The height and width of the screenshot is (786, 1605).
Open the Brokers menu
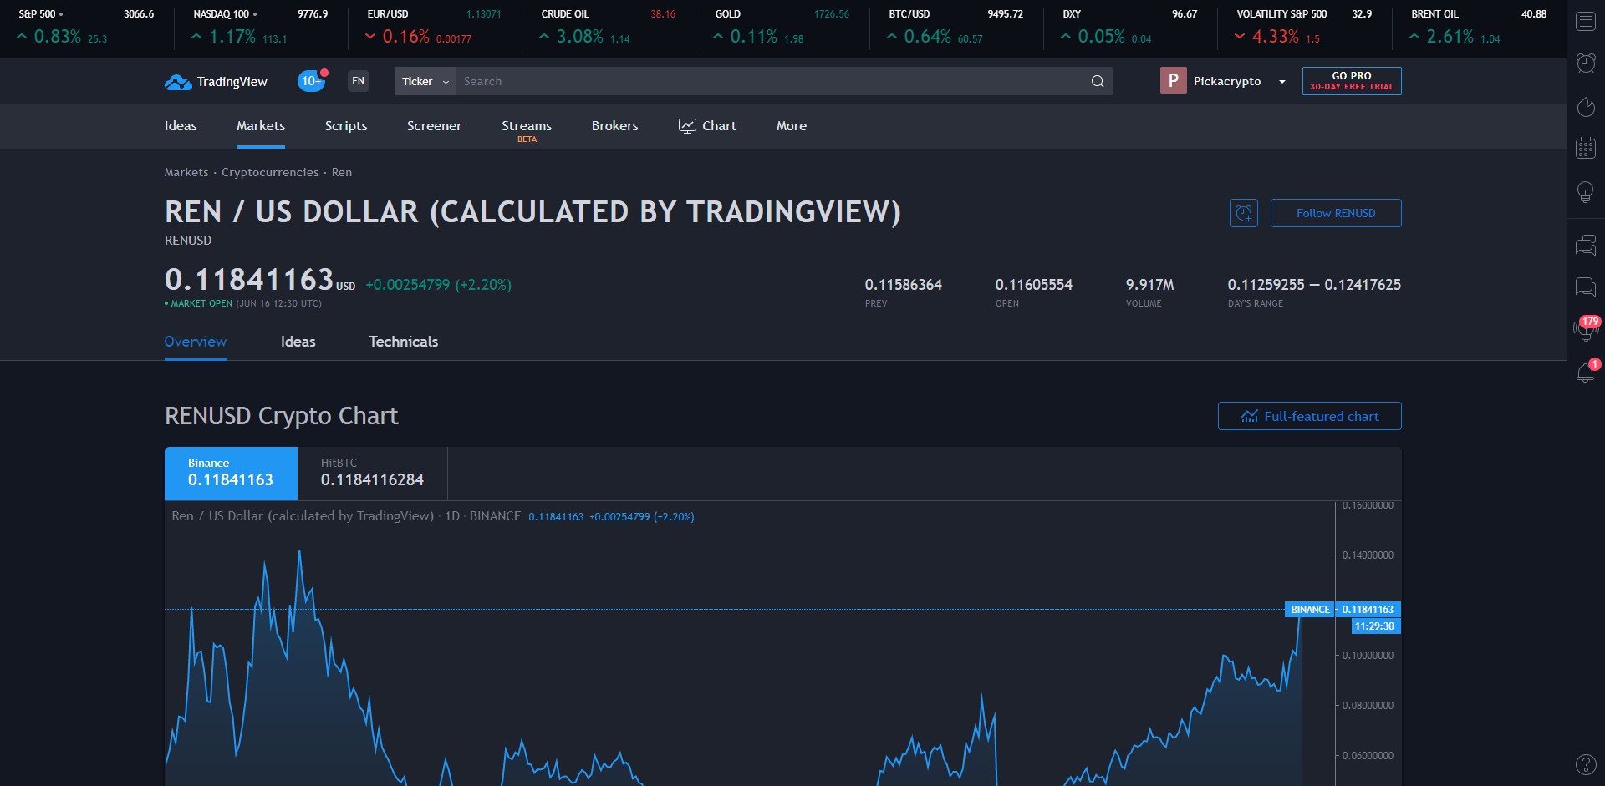614,125
